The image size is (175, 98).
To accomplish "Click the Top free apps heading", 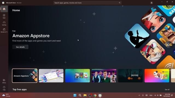I will coord(19,90).
